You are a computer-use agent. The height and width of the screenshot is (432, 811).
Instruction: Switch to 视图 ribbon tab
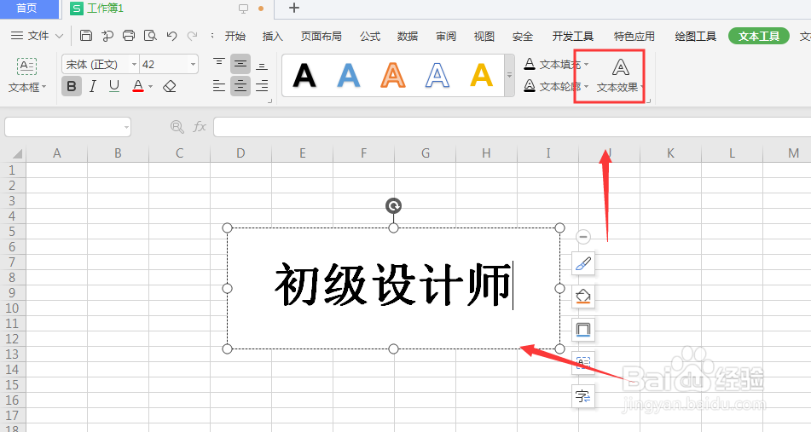[x=484, y=36]
